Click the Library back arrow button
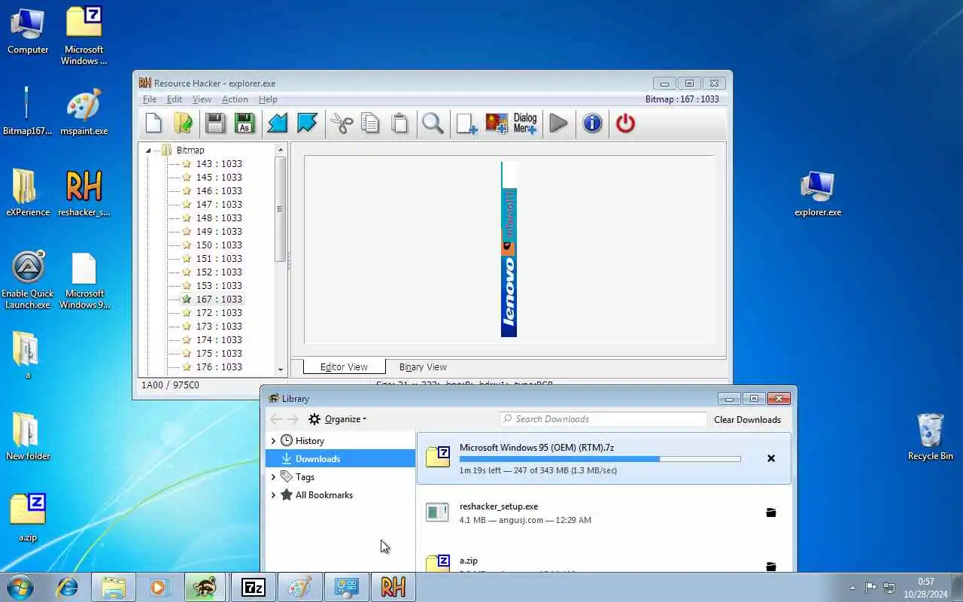963x602 pixels. click(x=276, y=419)
